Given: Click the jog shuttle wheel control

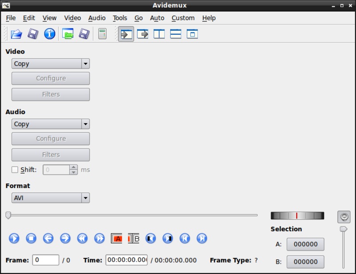Looking at the screenshot, I should [297, 216].
